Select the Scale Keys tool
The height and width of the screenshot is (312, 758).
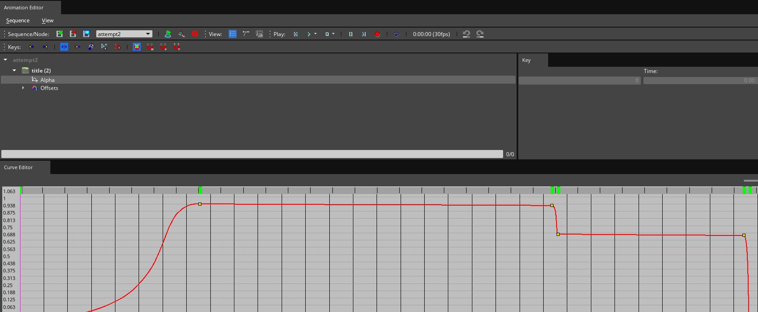[91, 47]
